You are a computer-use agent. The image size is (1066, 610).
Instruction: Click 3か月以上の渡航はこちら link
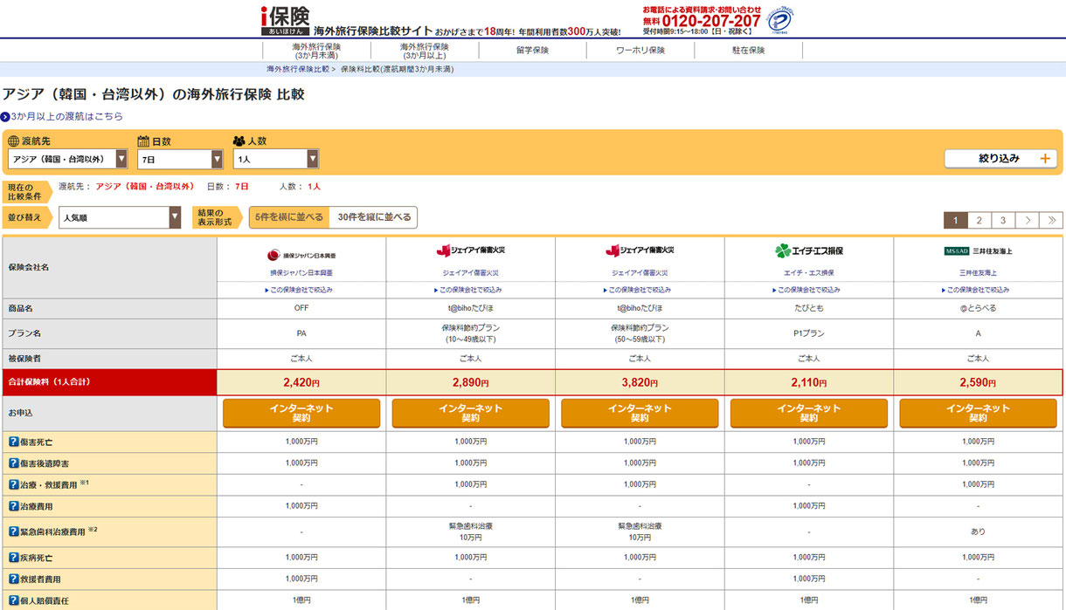(x=67, y=116)
